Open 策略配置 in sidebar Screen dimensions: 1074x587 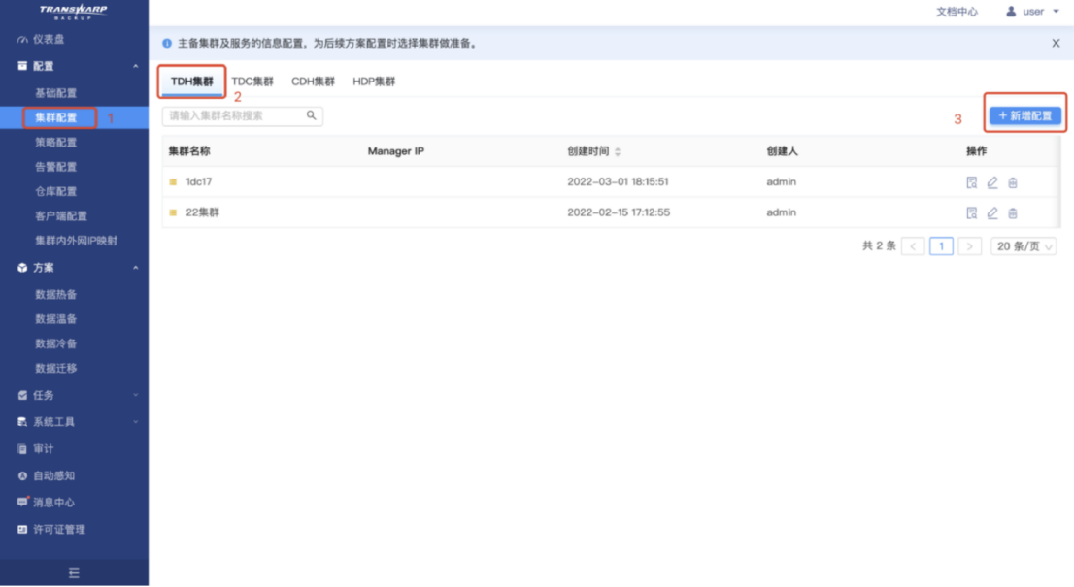click(56, 143)
